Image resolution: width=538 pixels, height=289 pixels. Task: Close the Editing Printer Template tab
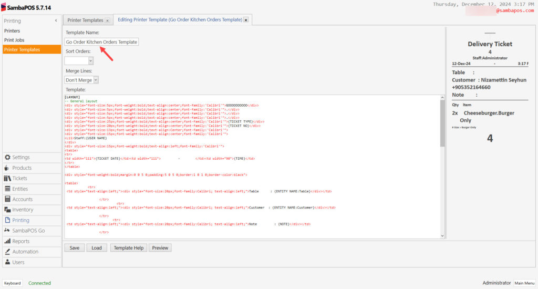click(x=246, y=20)
